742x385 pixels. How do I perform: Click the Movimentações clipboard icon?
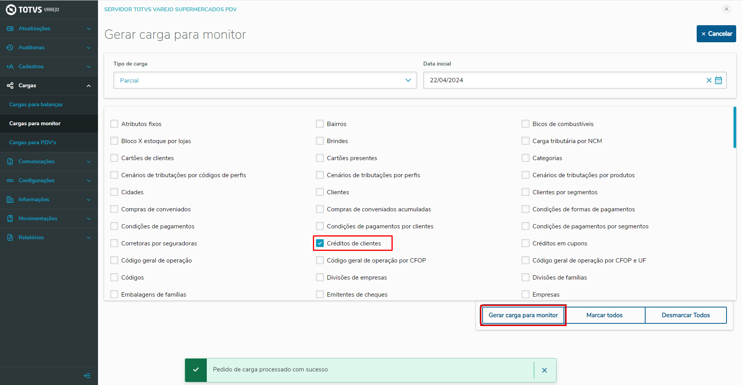[x=10, y=218]
